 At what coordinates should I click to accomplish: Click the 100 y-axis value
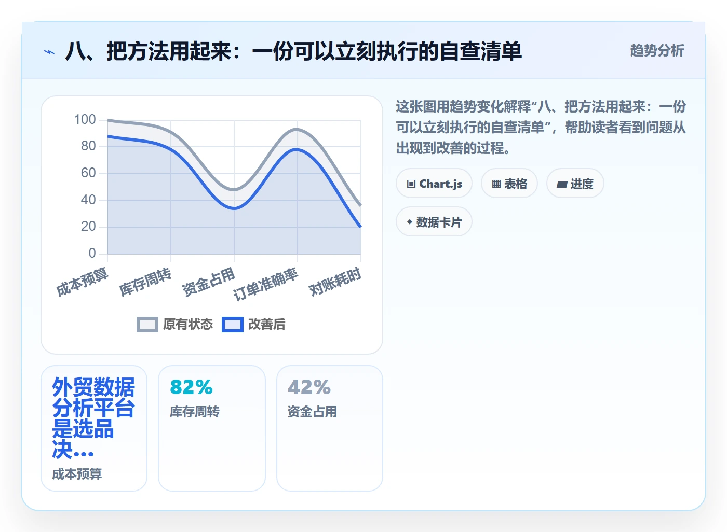click(x=85, y=120)
